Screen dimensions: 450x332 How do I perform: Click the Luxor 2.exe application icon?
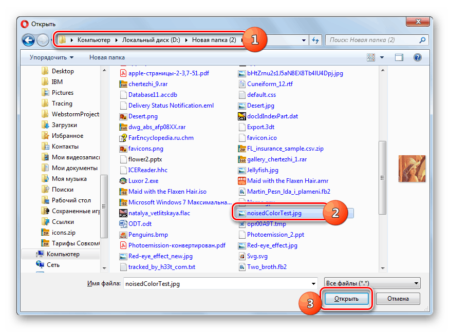click(x=123, y=181)
